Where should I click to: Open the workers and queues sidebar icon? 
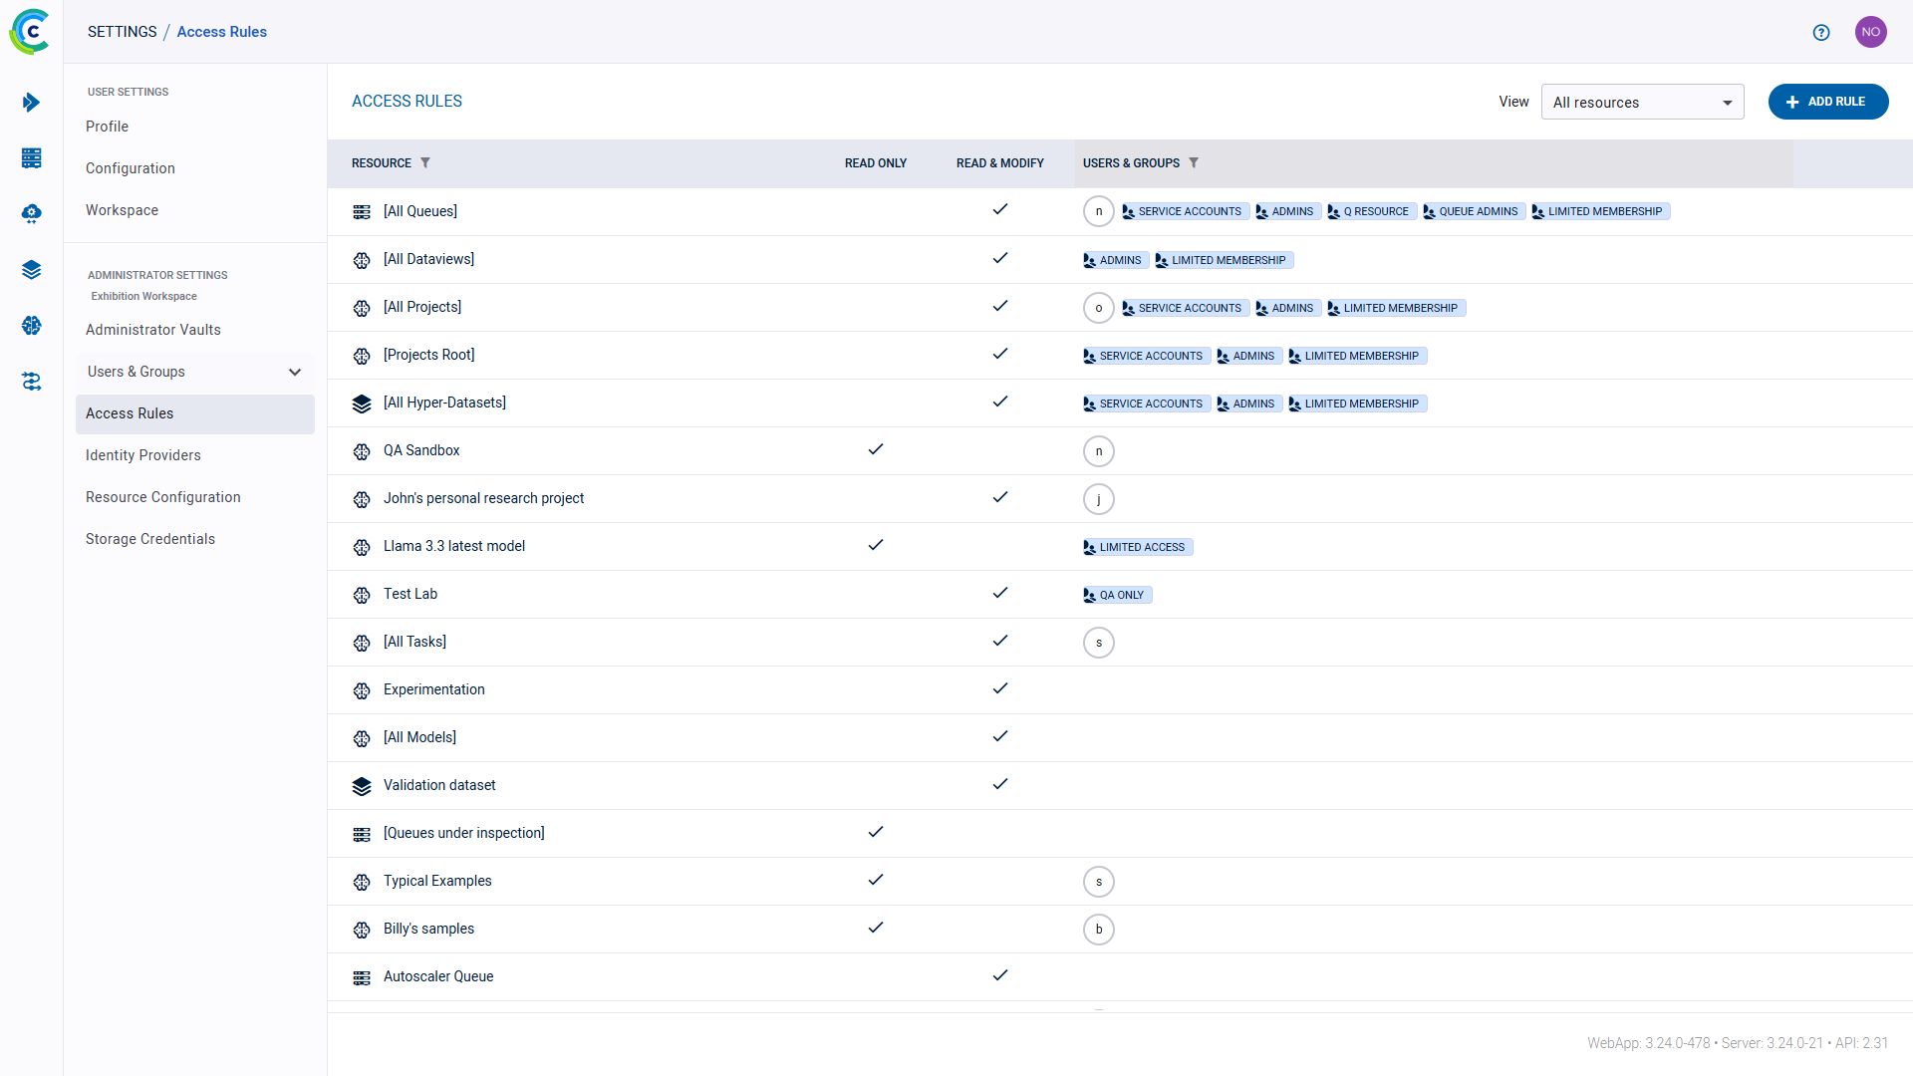click(x=31, y=382)
